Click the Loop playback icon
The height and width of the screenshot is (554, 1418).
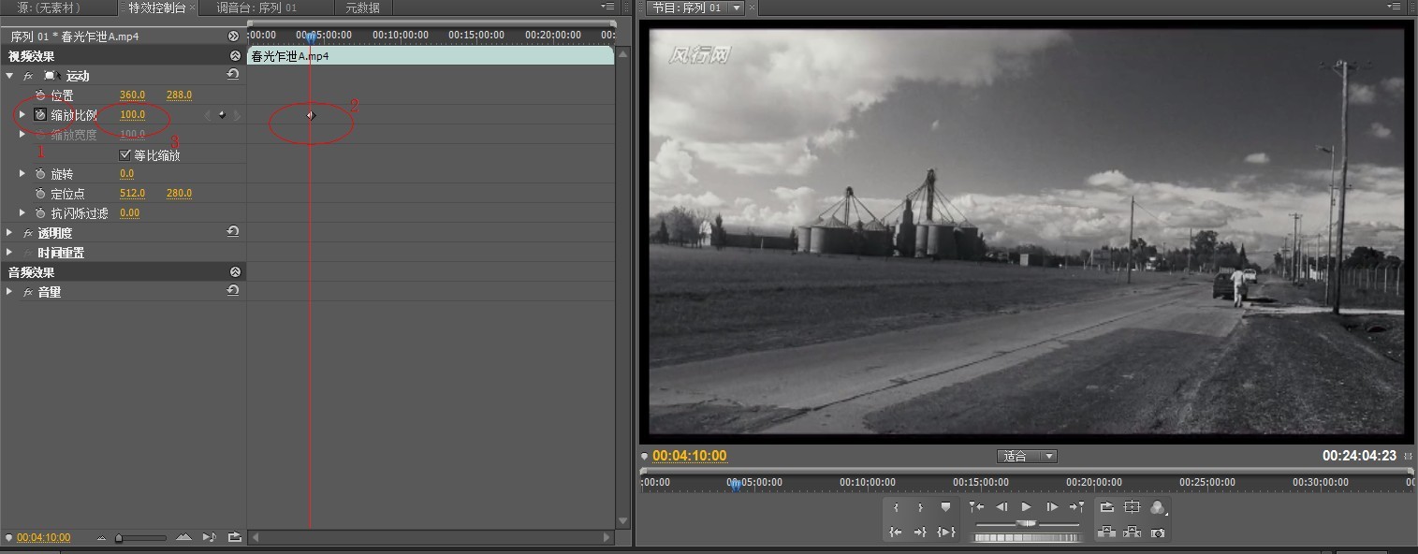(1107, 507)
